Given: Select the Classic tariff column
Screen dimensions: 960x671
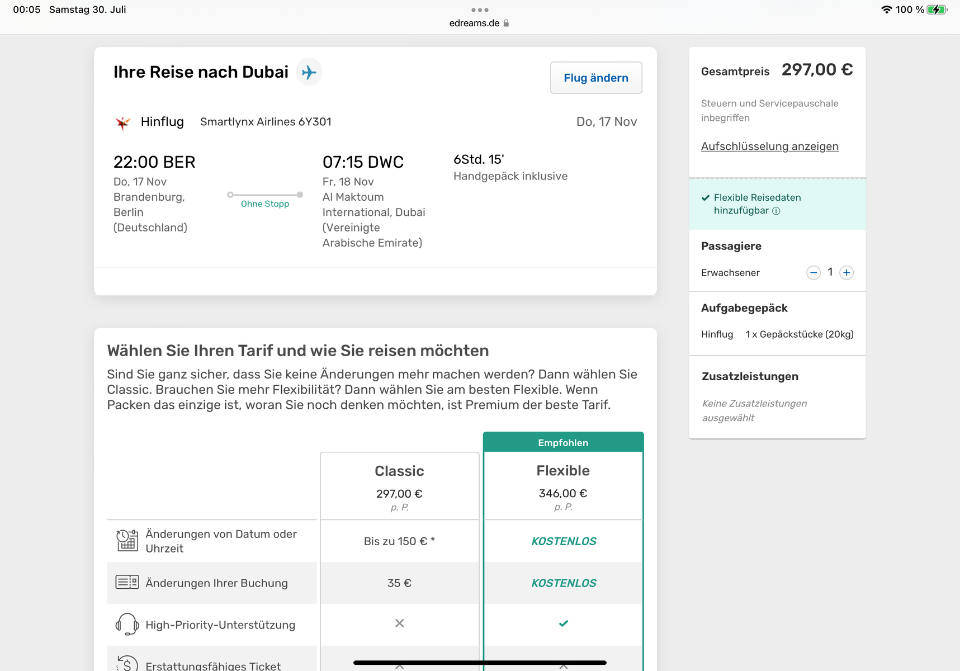Looking at the screenshot, I should 399,485.
